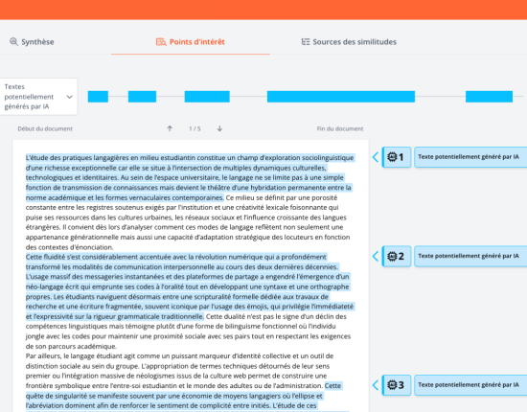Select the second blue timeline segment
Screen dimensions: 527x412
pos(142,97)
